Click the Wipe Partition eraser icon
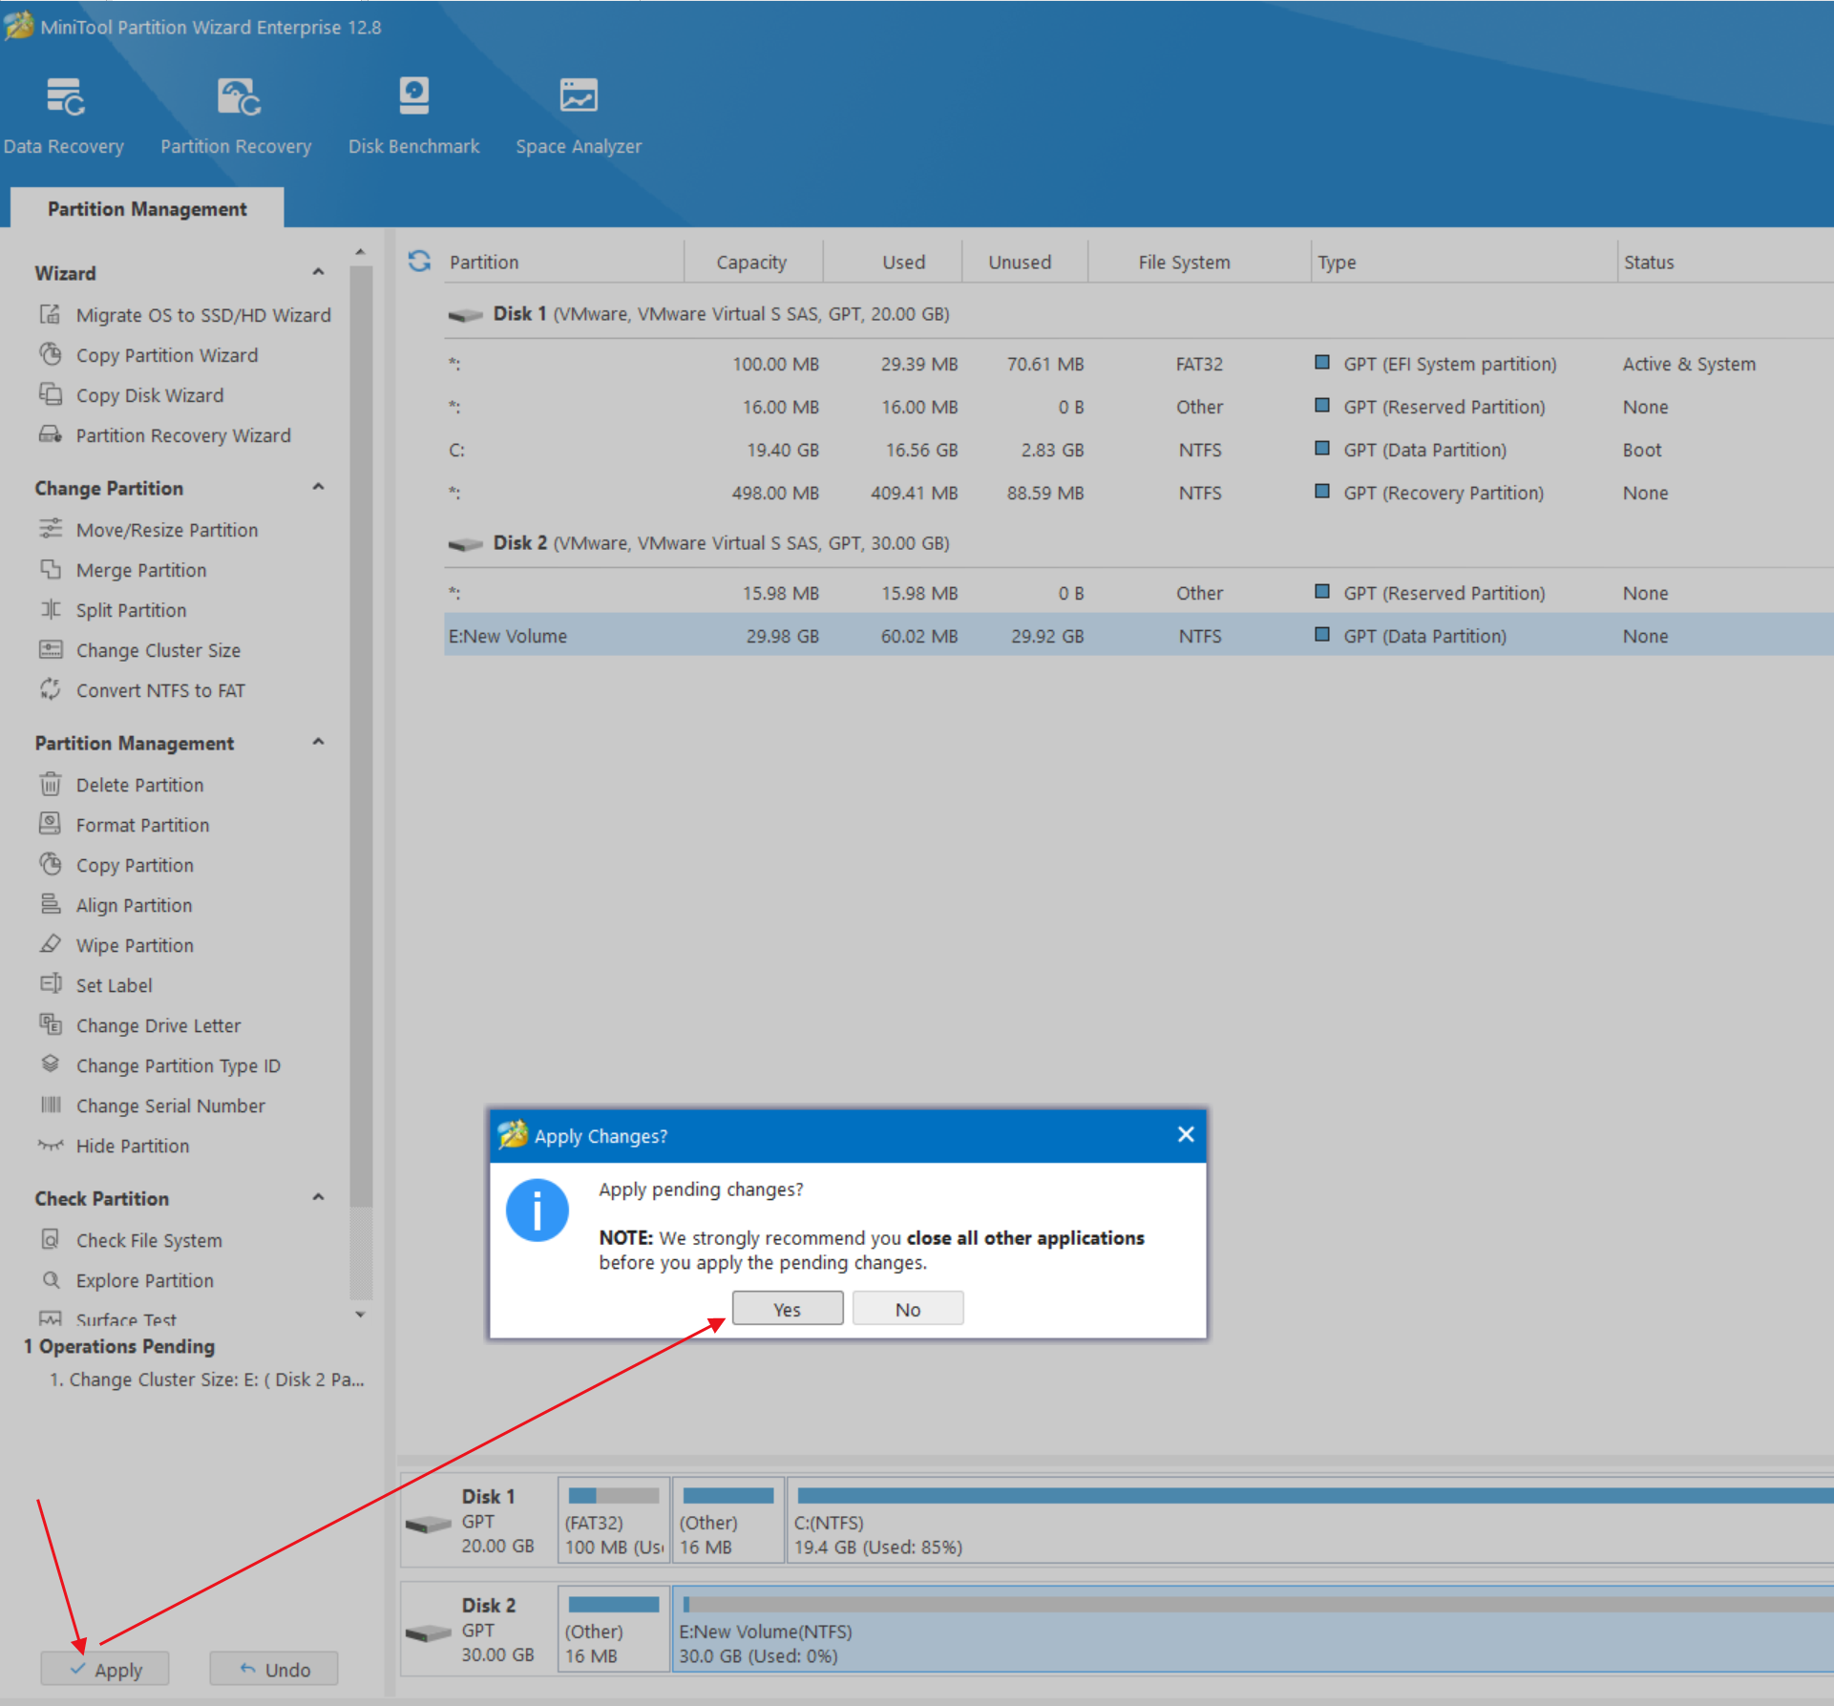The height and width of the screenshot is (1706, 1834). coord(50,944)
